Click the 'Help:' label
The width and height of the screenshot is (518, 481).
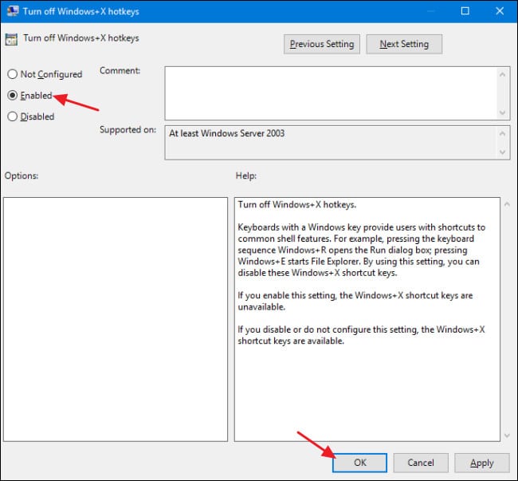pyautogui.click(x=246, y=175)
